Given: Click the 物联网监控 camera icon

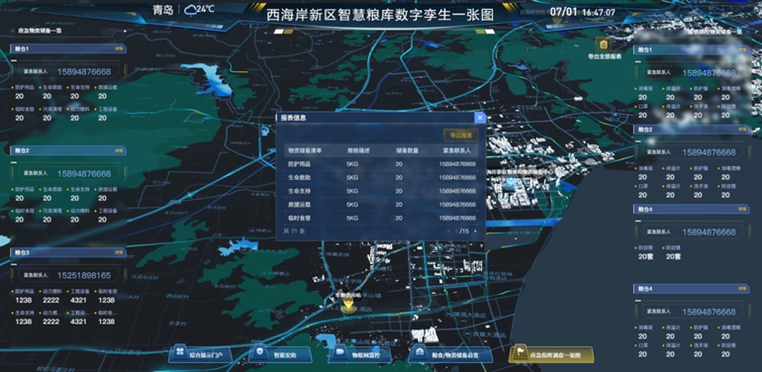Looking at the screenshot, I should pyautogui.click(x=340, y=351).
